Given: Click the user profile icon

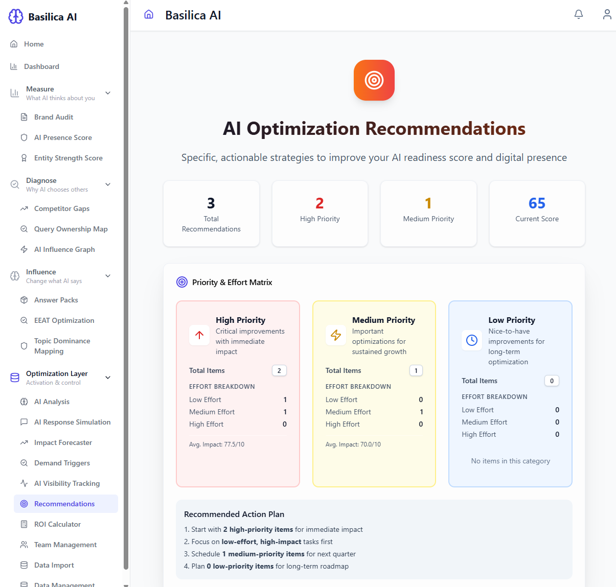Looking at the screenshot, I should (x=607, y=14).
